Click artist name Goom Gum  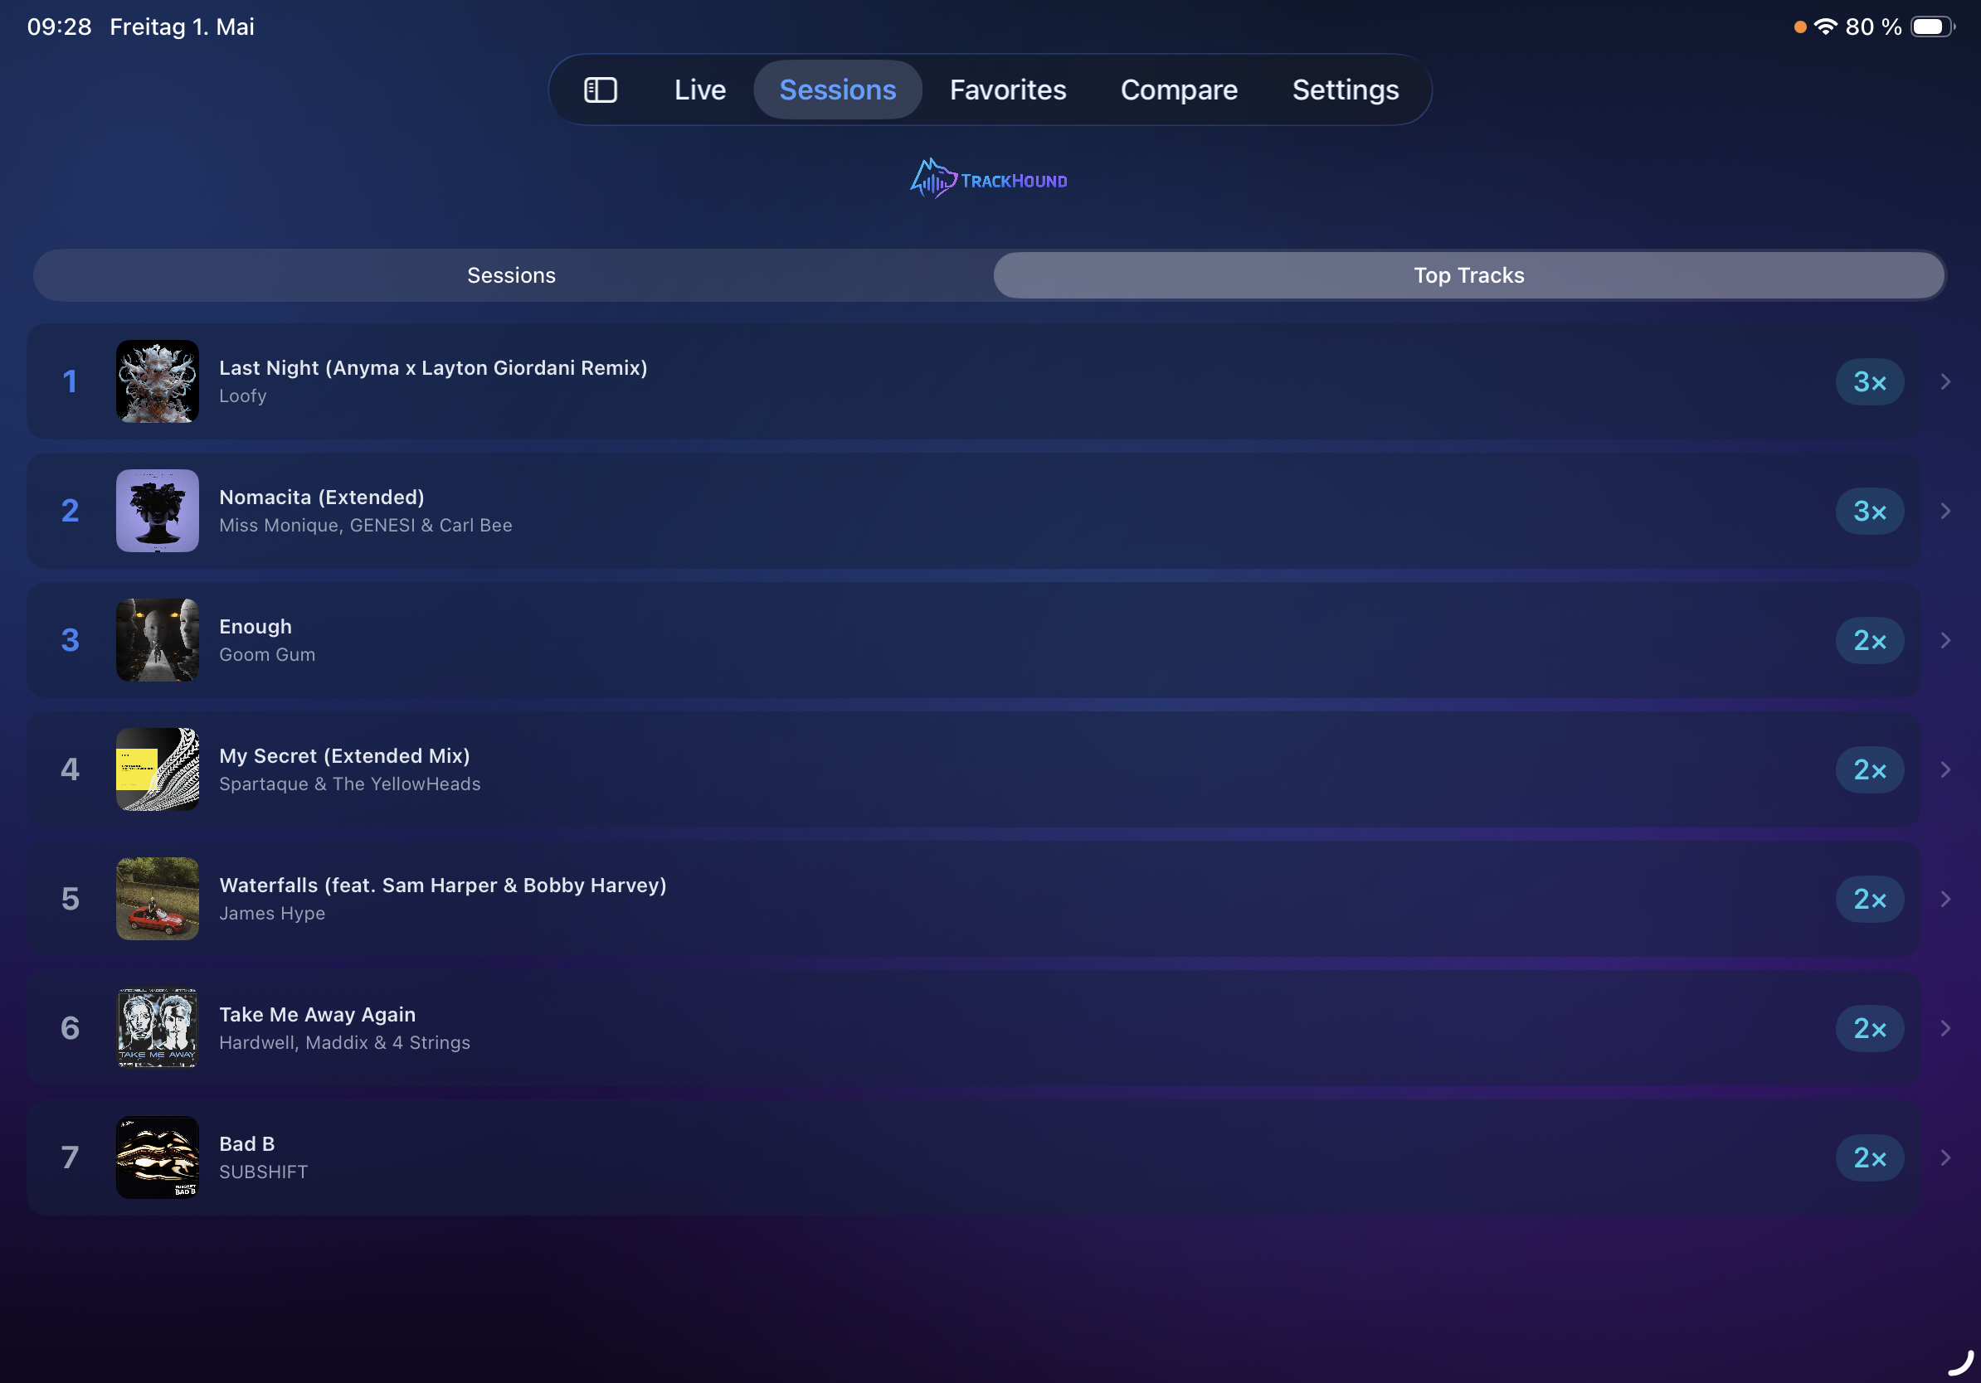(x=267, y=654)
